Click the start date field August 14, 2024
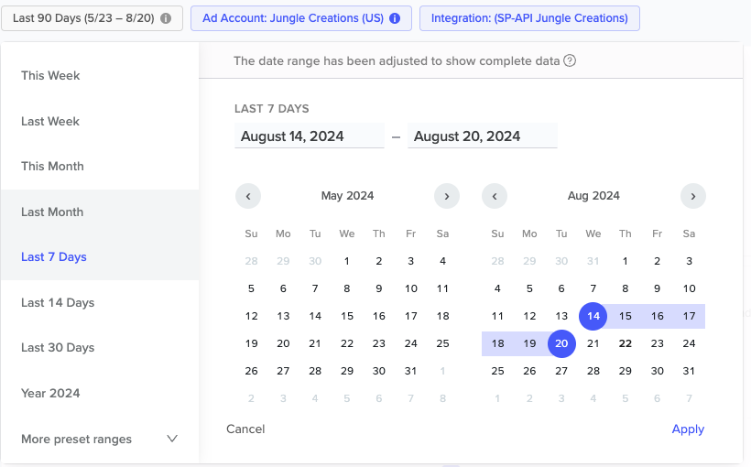Image resolution: width=751 pixels, height=467 pixels. point(310,136)
